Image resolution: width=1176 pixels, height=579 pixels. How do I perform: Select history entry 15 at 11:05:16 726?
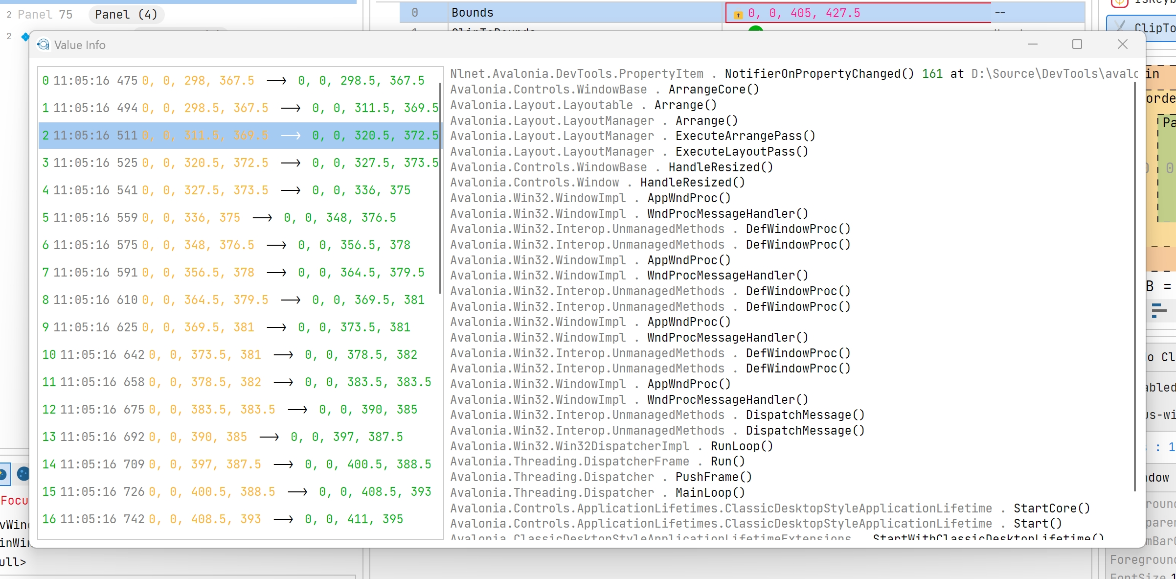tap(240, 491)
